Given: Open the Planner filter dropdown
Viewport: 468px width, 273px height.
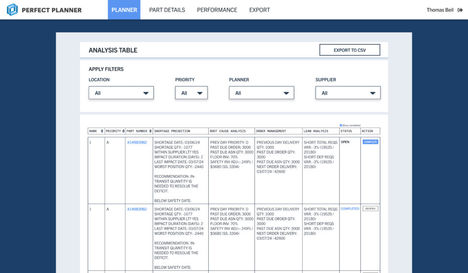Looking at the screenshot, I should [261, 93].
